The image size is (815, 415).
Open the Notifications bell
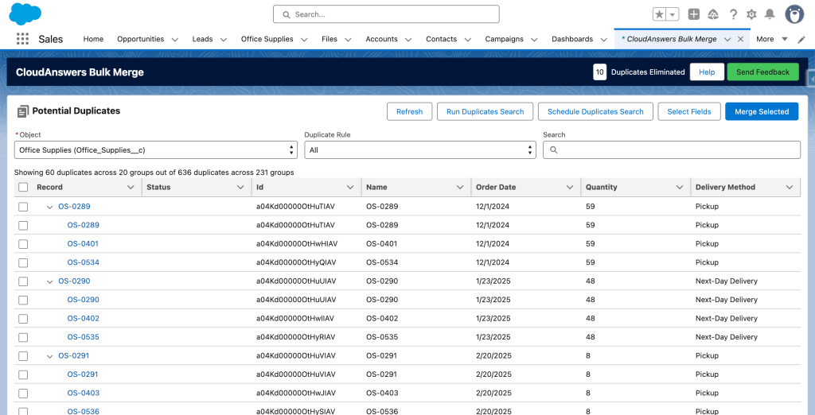(770, 14)
